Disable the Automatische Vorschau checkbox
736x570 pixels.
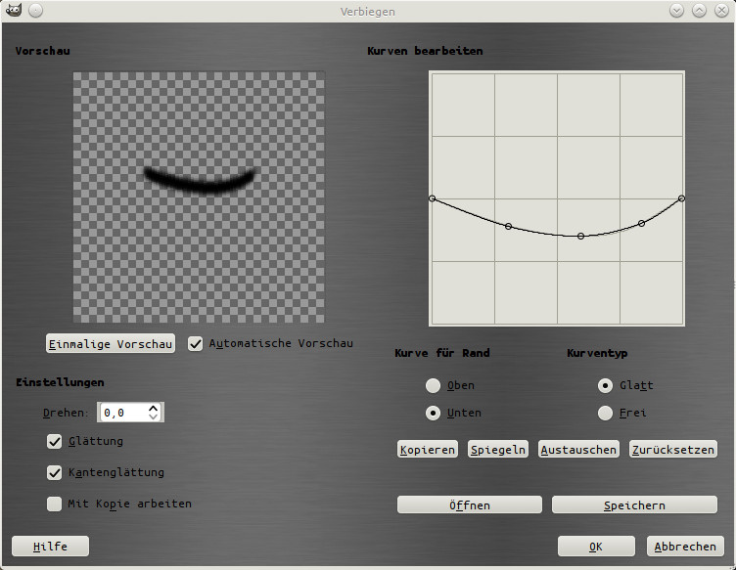(196, 344)
